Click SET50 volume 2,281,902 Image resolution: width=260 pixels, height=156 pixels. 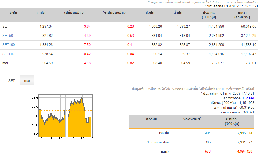tap(216, 36)
